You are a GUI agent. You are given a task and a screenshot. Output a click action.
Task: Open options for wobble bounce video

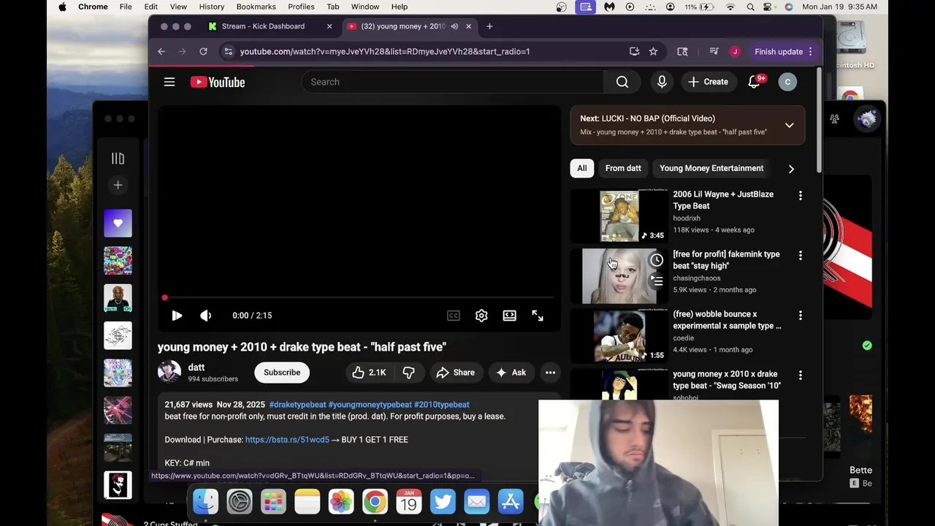[801, 316]
